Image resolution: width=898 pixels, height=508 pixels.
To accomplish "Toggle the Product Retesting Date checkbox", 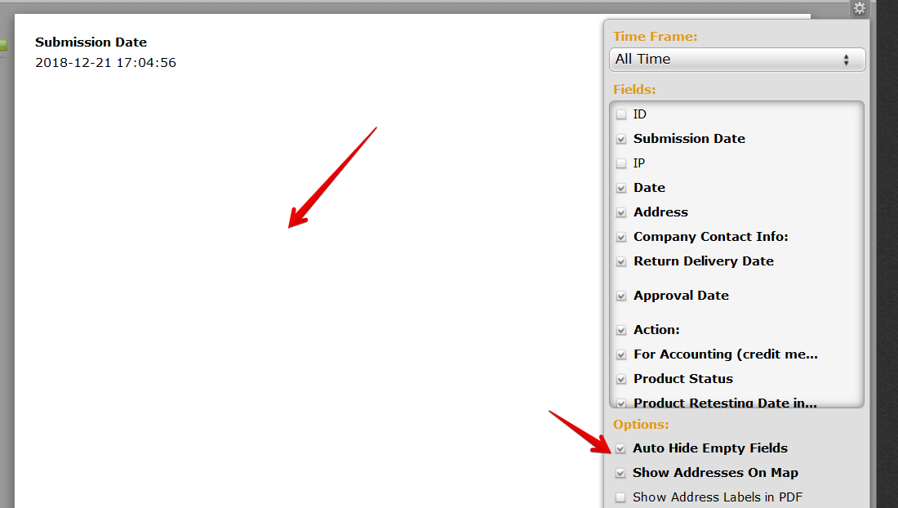I will [x=621, y=403].
